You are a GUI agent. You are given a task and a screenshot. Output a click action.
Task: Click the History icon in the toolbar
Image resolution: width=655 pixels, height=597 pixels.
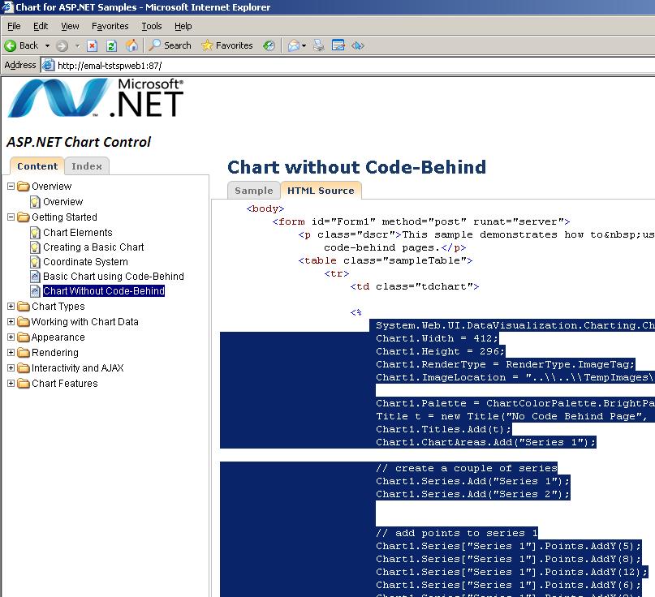[269, 45]
